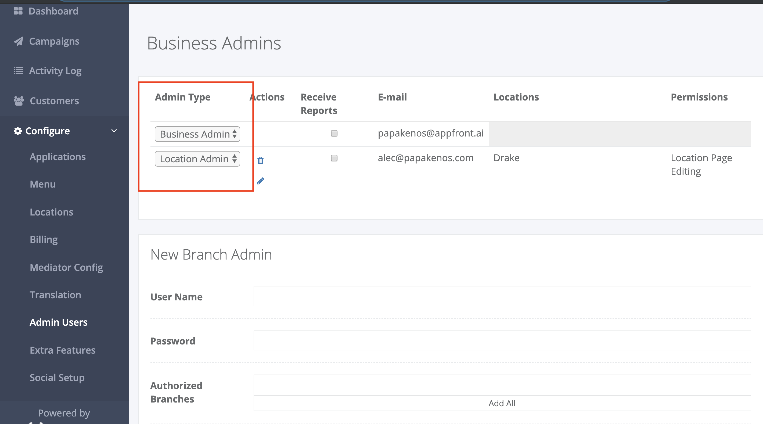The height and width of the screenshot is (424, 763).
Task: Click the papakenos@appfront.ai email cell
Action: click(431, 133)
